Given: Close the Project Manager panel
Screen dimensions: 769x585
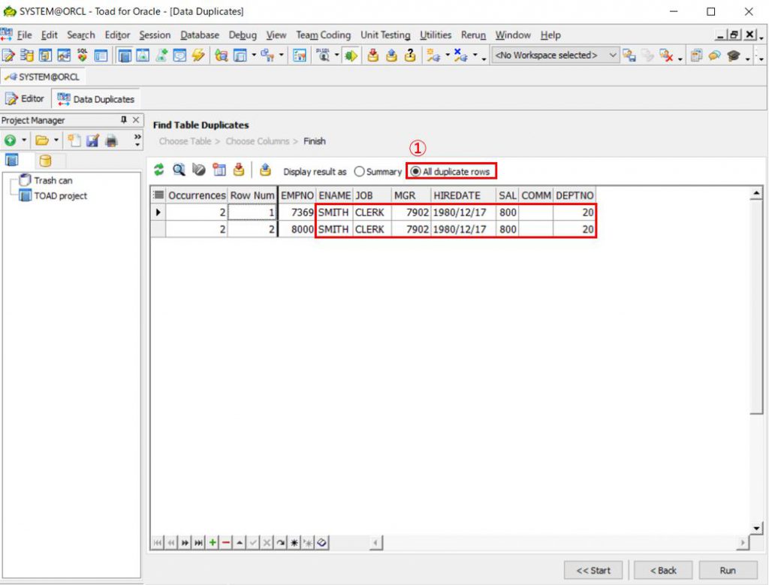Looking at the screenshot, I should [x=136, y=119].
